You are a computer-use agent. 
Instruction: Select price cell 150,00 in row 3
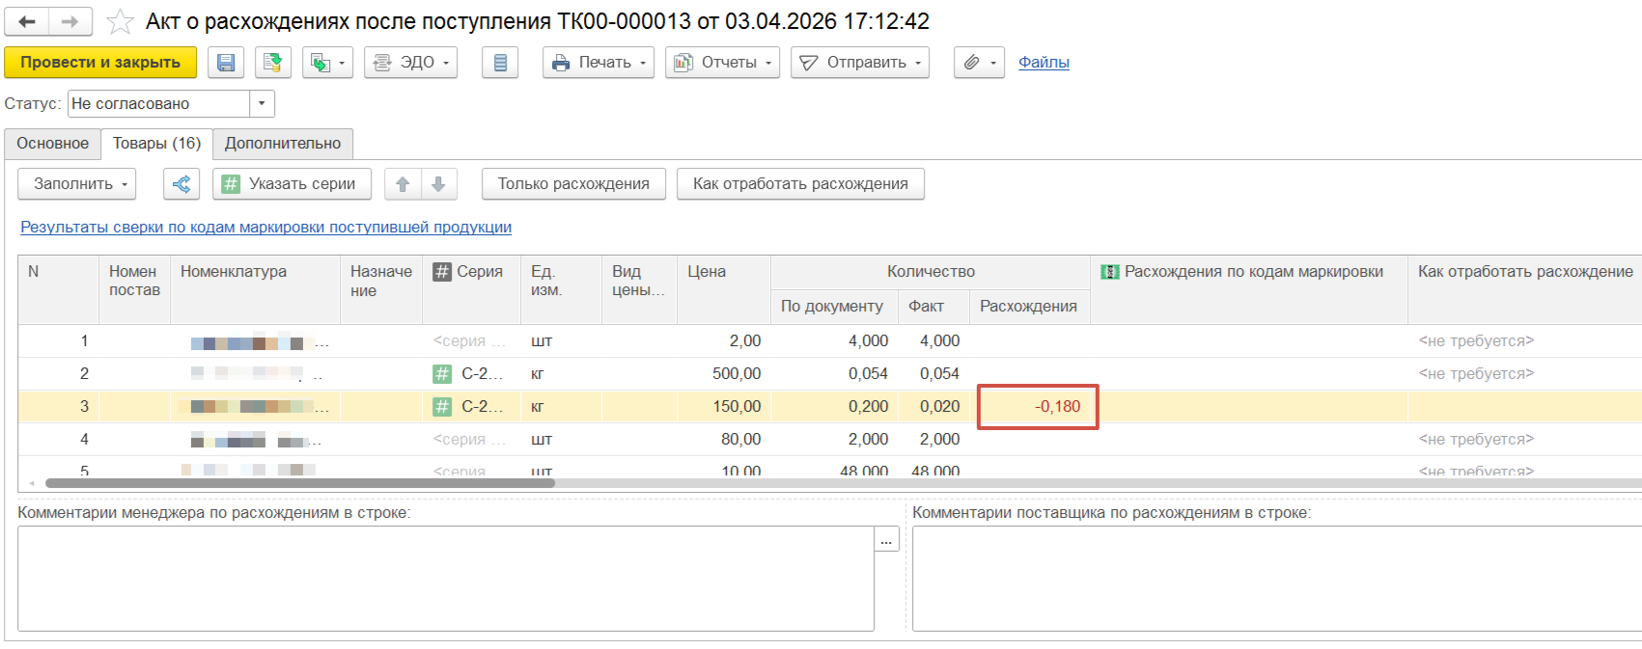click(723, 407)
